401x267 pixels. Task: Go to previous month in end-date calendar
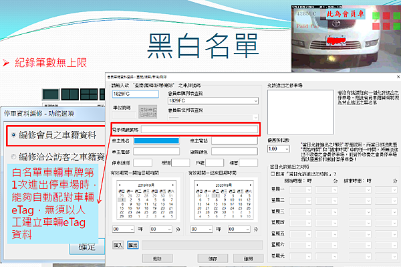coord(197,185)
